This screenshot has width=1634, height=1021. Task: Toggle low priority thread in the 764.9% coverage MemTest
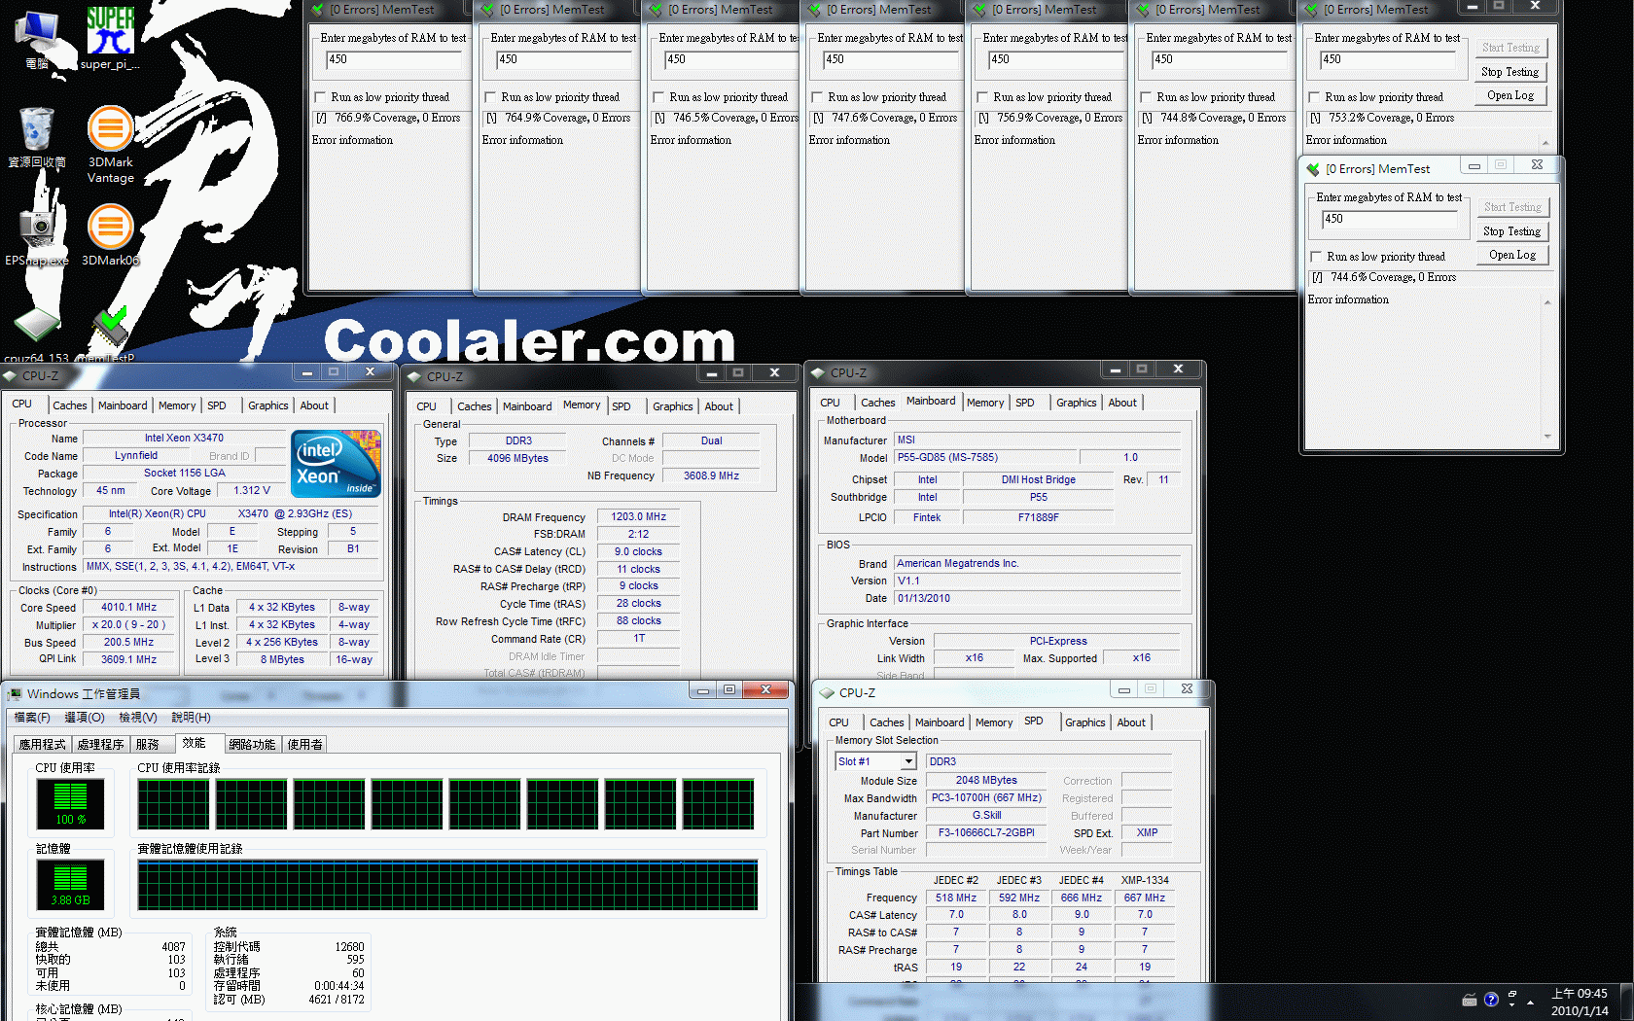490,97
